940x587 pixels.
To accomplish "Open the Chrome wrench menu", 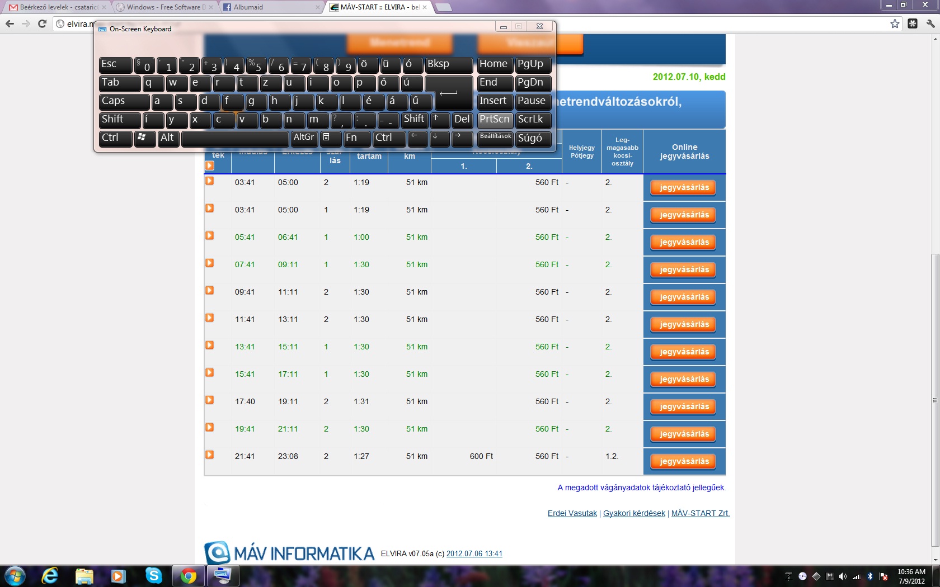I will 930,23.
